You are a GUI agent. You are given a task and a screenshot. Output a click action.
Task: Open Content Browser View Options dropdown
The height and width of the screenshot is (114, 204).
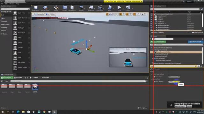pyautogui.click(x=142, y=108)
